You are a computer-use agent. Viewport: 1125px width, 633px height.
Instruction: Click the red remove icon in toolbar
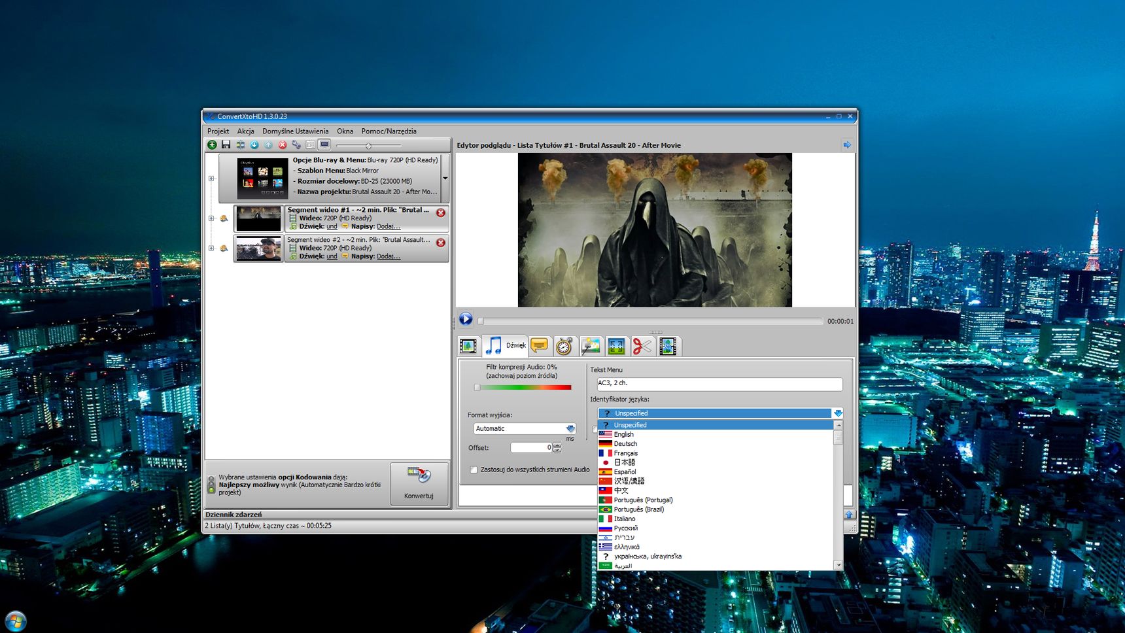pos(283,145)
